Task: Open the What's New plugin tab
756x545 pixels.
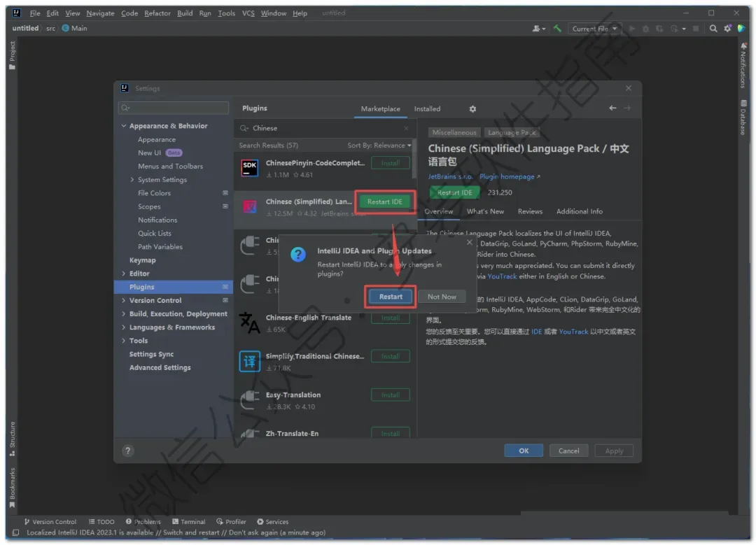Action: tap(485, 211)
